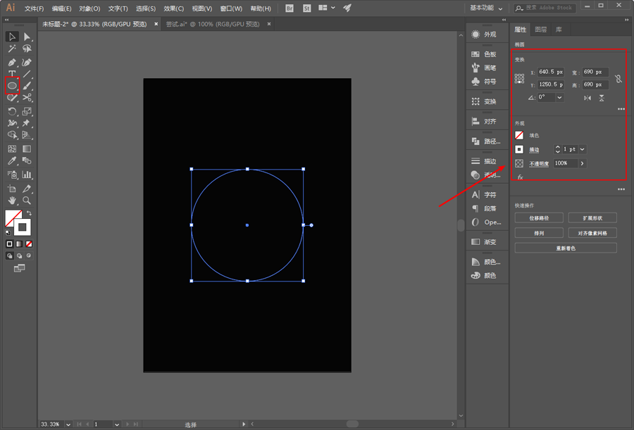634x430 pixels.
Task: Open the 色板 swatches panel
Action: [485, 54]
